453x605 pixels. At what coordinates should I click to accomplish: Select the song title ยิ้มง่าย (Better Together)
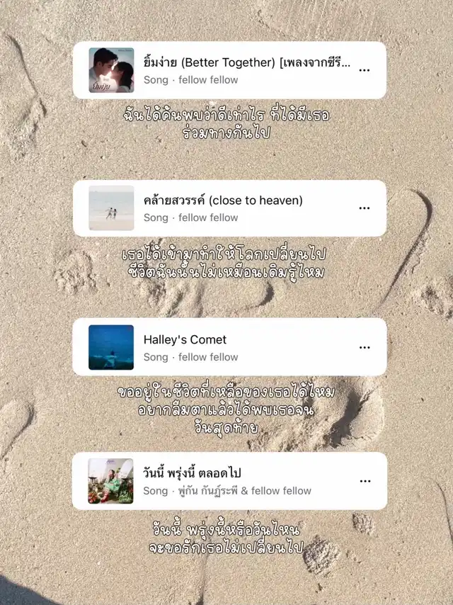click(247, 62)
